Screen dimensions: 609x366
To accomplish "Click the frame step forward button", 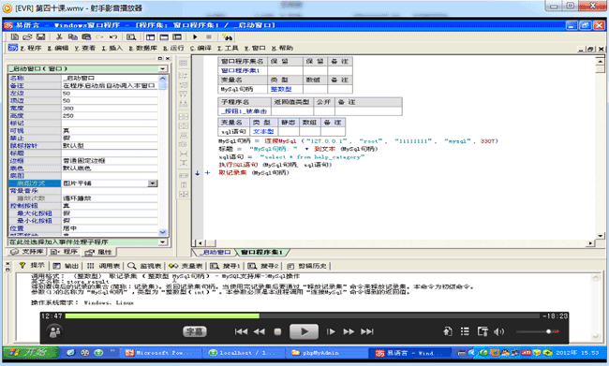I will (331, 332).
